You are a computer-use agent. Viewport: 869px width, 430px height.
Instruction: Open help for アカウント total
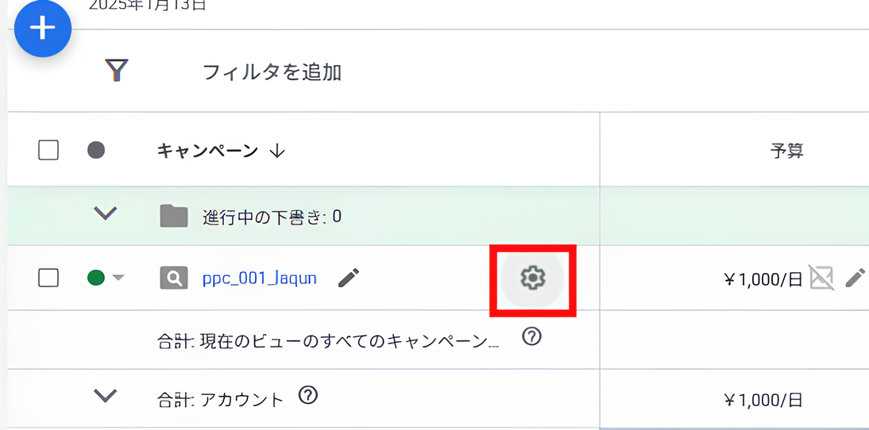coord(308,395)
